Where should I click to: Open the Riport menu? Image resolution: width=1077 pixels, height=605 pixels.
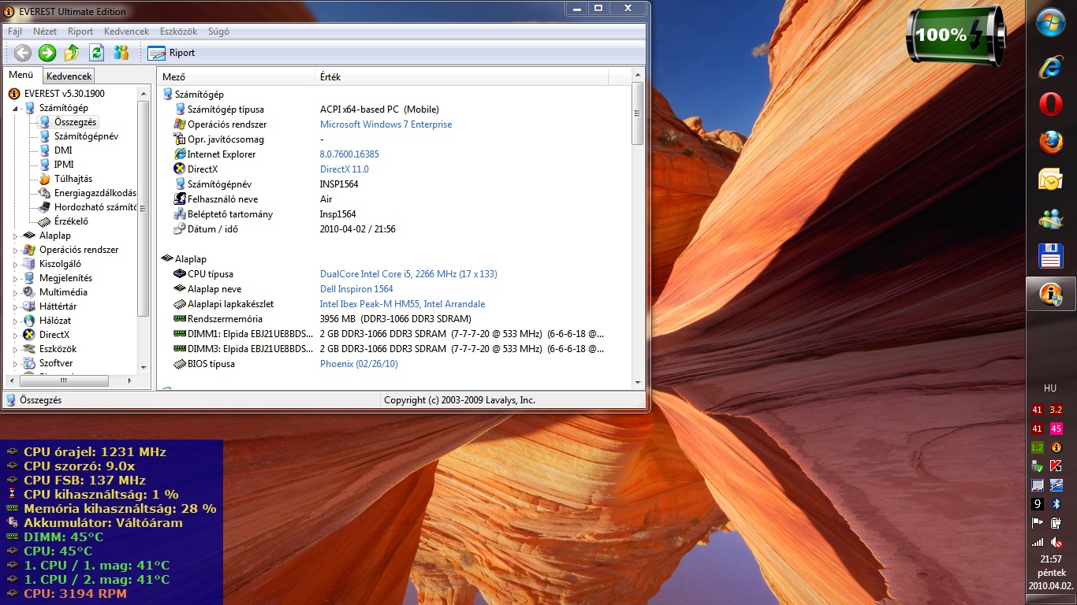pyautogui.click(x=80, y=32)
